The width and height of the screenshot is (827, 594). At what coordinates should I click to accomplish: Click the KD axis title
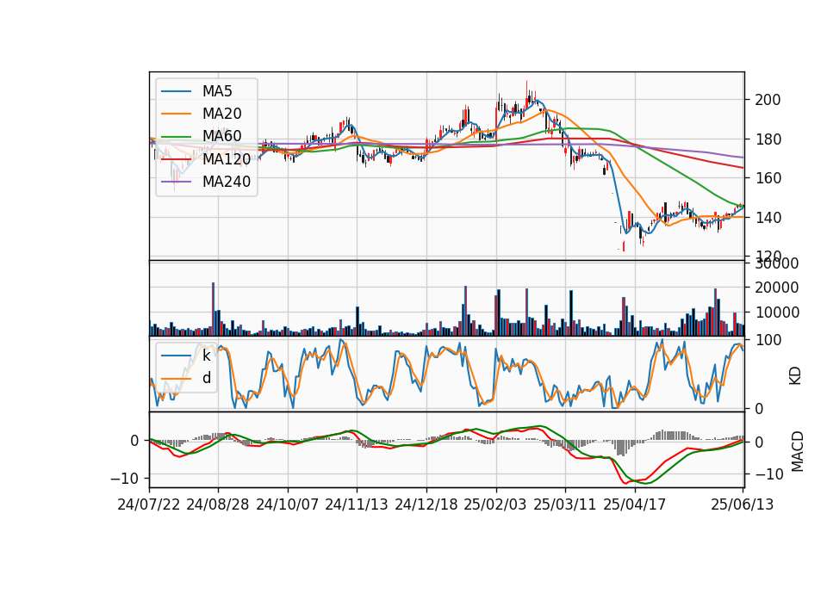[795, 375]
